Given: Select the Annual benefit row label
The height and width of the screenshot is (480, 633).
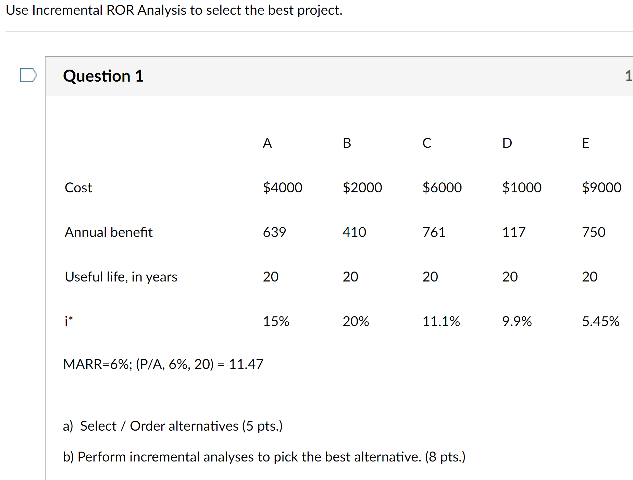Looking at the screenshot, I should (108, 232).
